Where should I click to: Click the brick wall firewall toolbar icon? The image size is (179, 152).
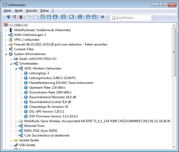pyautogui.click(x=49, y=17)
